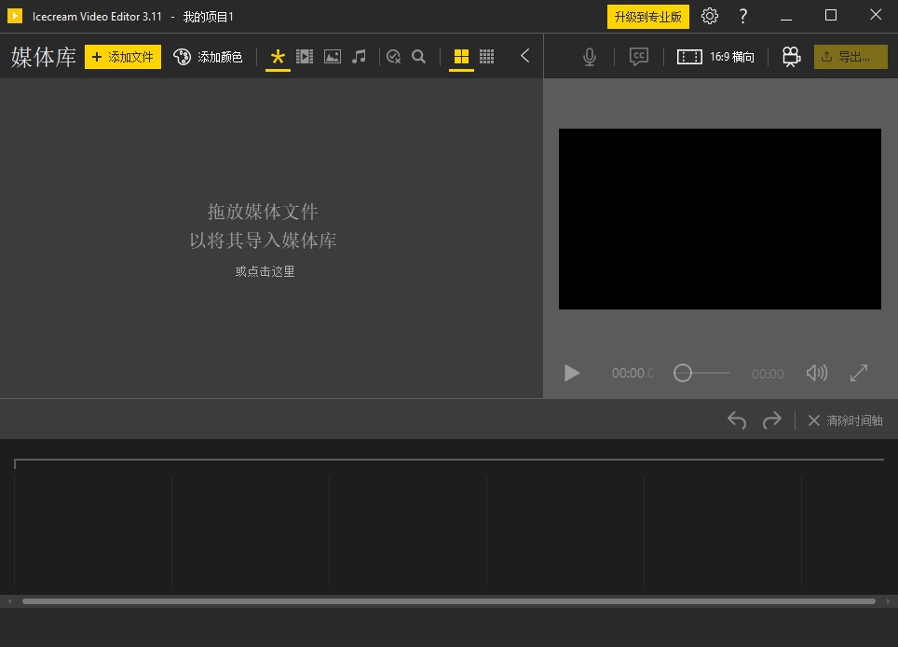898x647 pixels.
Task: Toggle the filter hiding already used files
Action: tap(392, 56)
